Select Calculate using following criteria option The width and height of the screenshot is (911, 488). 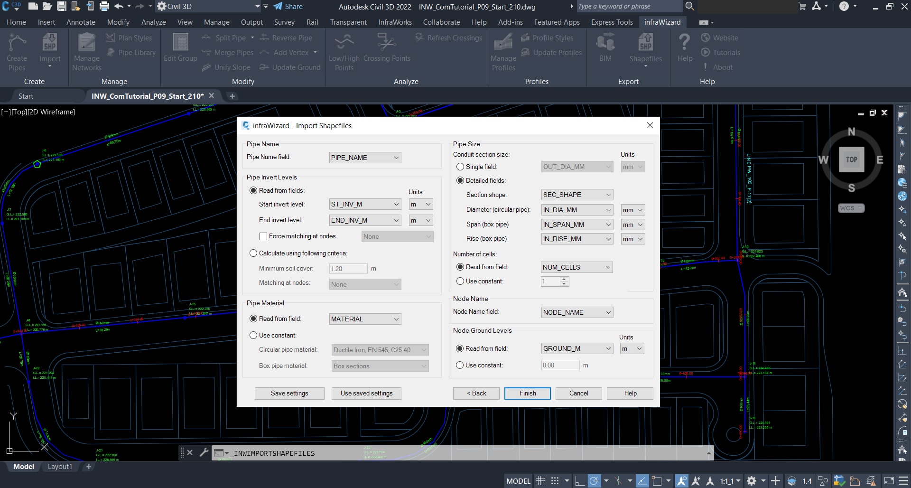253,253
